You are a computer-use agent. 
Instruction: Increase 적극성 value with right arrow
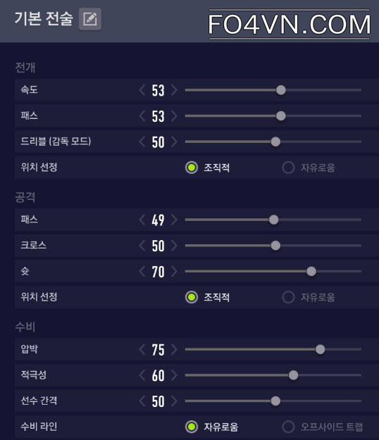174,375
